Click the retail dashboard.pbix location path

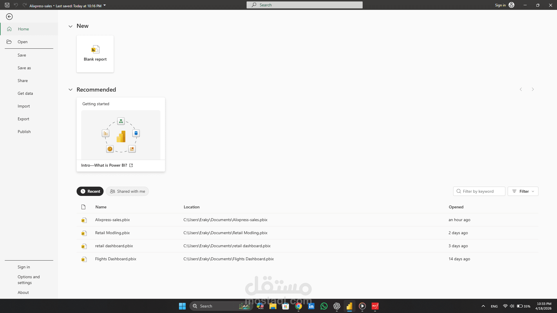(x=227, y=246)
